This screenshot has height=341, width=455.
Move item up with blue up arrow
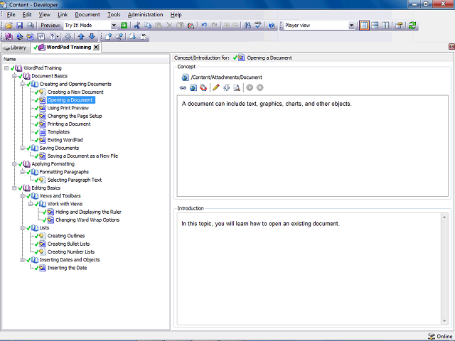81,36
